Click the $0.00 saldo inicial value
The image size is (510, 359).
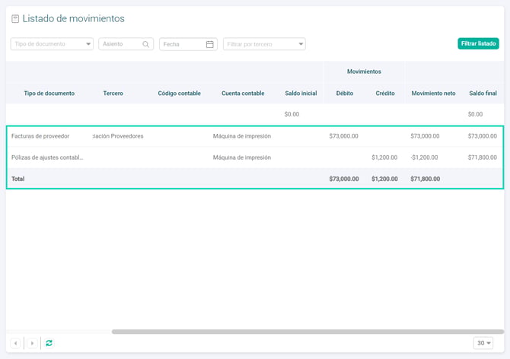292,114
